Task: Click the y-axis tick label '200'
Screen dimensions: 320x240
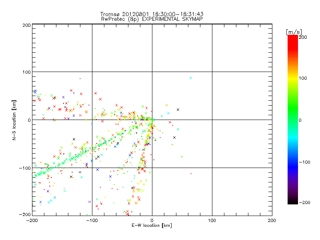Action: (x=26, y=25)
